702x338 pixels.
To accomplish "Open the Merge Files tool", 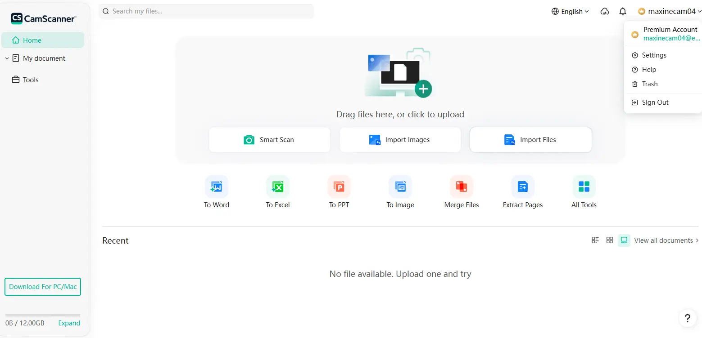I will pyautogui.click(x=462, y=192).
